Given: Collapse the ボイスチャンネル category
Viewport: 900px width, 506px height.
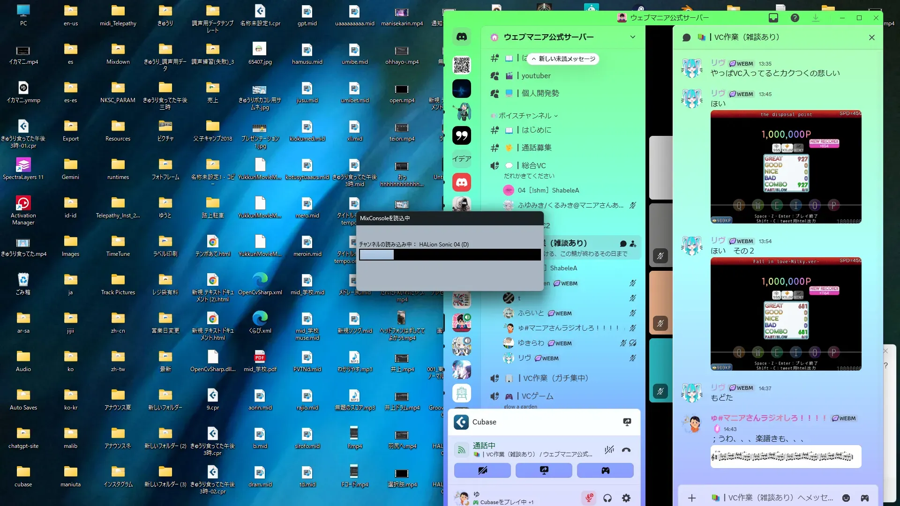Looking at the screenshot, I should click(x=525, y=116).
